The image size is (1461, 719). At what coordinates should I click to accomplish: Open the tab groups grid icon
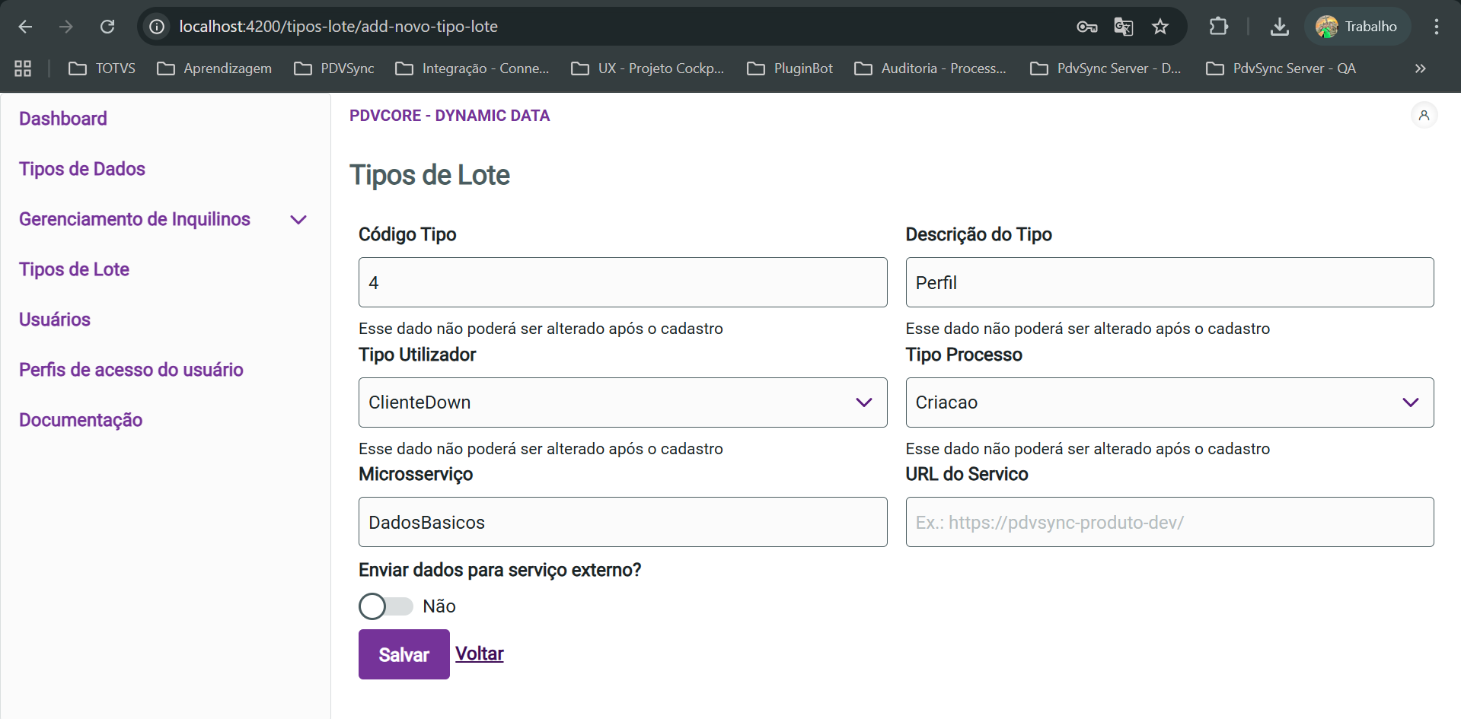click(x=23, y=68)
